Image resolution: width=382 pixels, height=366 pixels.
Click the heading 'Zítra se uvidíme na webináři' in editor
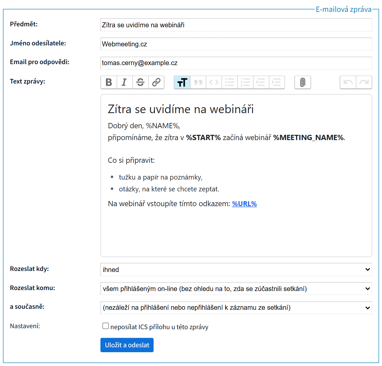point(181,109)
